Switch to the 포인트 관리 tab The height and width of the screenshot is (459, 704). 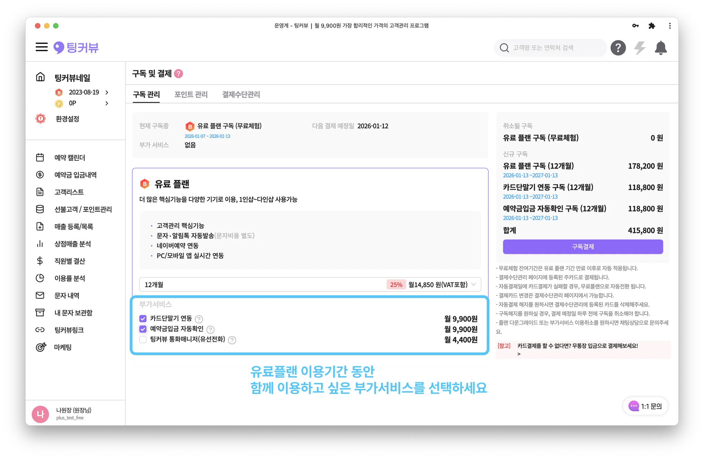click(x=191, y=95)
